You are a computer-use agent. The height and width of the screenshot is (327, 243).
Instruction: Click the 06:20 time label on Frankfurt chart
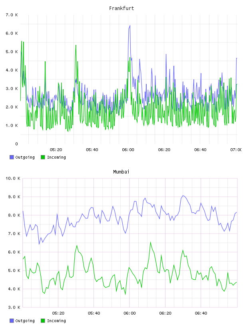tap(164, 150)
